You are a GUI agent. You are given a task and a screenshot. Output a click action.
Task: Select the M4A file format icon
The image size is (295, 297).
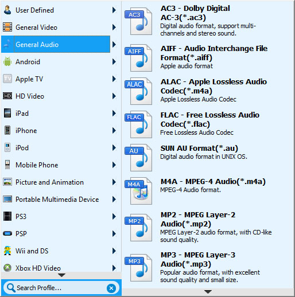(x=138, y=191)
